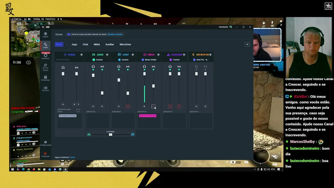This screenshot has width=334, height=188.
Task: Unmute AUXILIAR headphone output
Action: (170, 106)
